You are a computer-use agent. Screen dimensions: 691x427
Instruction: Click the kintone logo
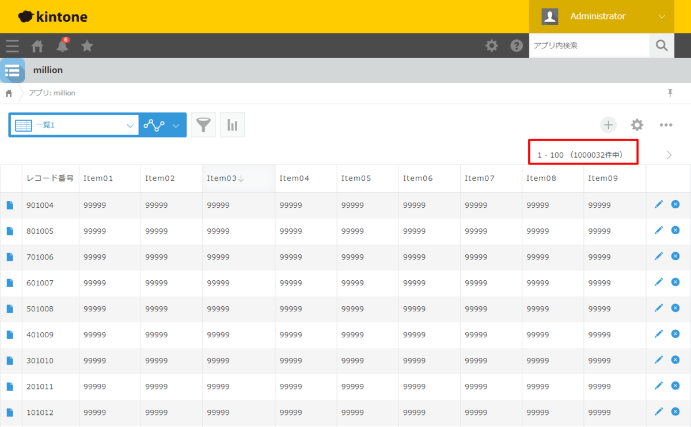click(x=53, y=17)
